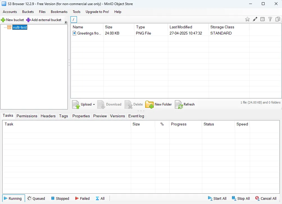Click Add external bucket icon

28,20
